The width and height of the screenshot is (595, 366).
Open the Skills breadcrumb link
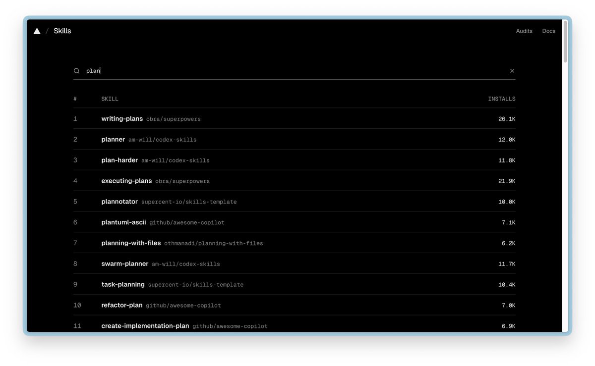(x=62, y=31)
